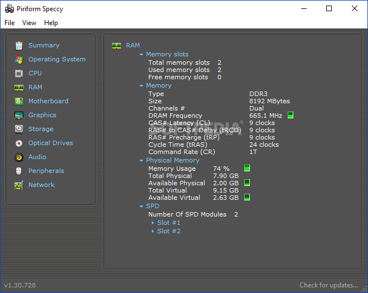Click the Optical Drives disc icon
The image size is (368, 293).
click(19, 143)
